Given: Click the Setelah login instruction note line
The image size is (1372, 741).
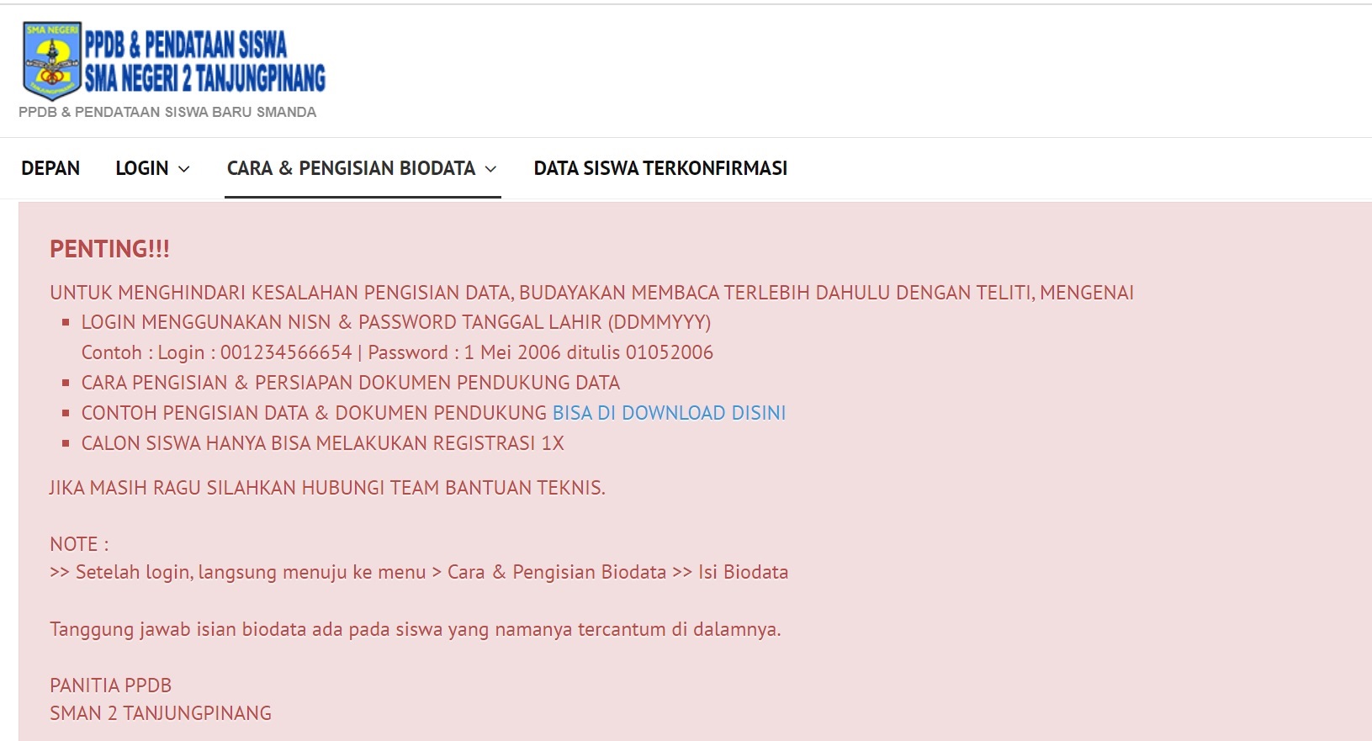Looking at the screenshot, I should coord(419,572).
